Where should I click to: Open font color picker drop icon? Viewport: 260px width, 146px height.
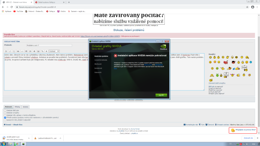(46, 51)
